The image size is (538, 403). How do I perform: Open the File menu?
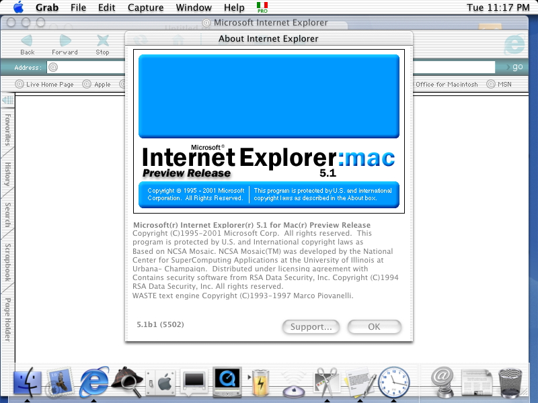click(78, 7)
